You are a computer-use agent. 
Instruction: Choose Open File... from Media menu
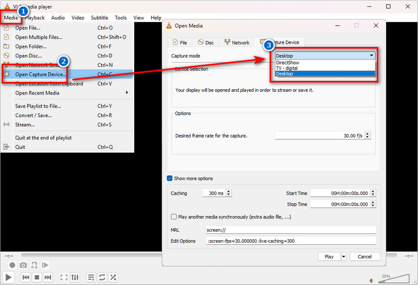click(x=67, y=28)
